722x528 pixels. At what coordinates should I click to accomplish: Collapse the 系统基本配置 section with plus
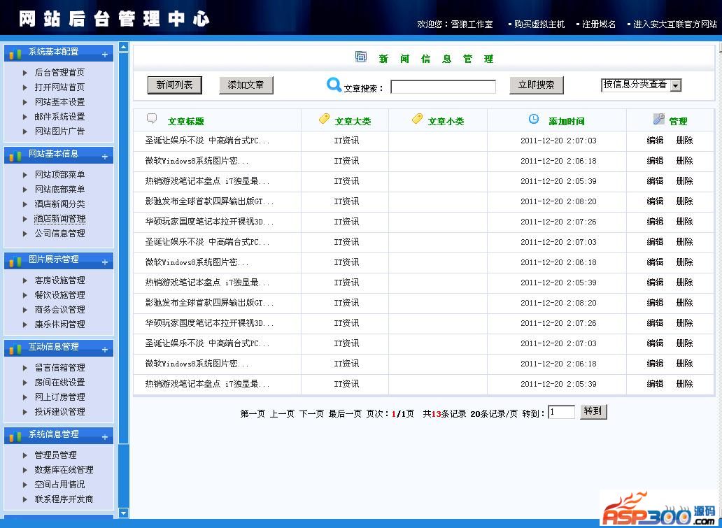pos(105,54)
